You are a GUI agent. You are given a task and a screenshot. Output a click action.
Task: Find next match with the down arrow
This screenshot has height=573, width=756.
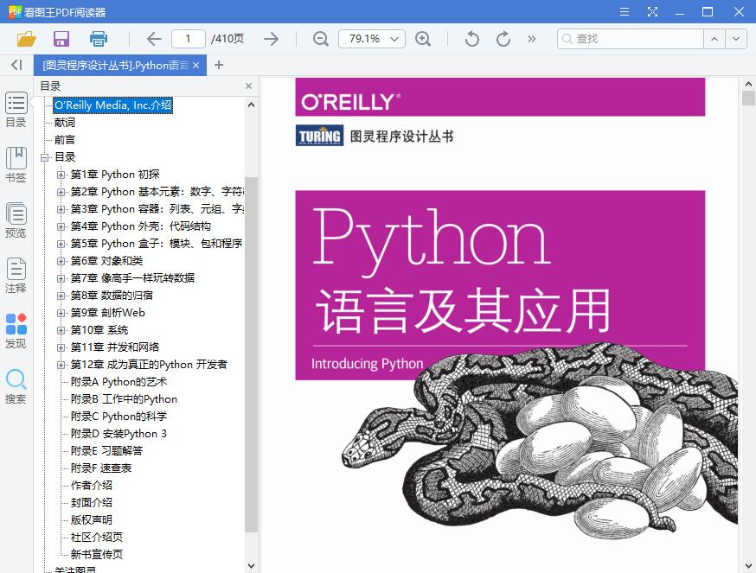tap(736, 39)
